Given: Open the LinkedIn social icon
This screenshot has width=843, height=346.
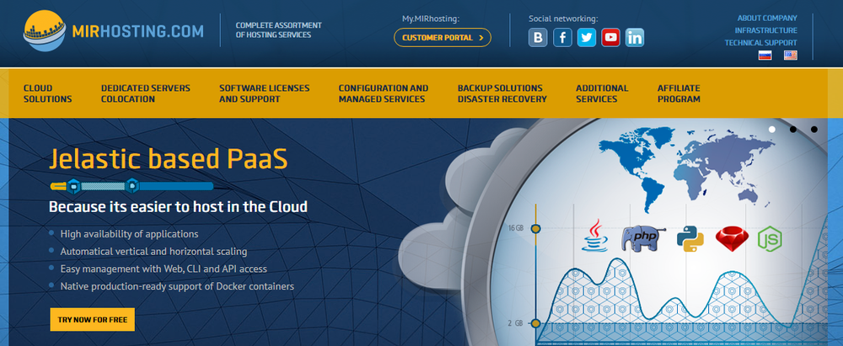Looking at the screenshot, I should coord(635,38).
